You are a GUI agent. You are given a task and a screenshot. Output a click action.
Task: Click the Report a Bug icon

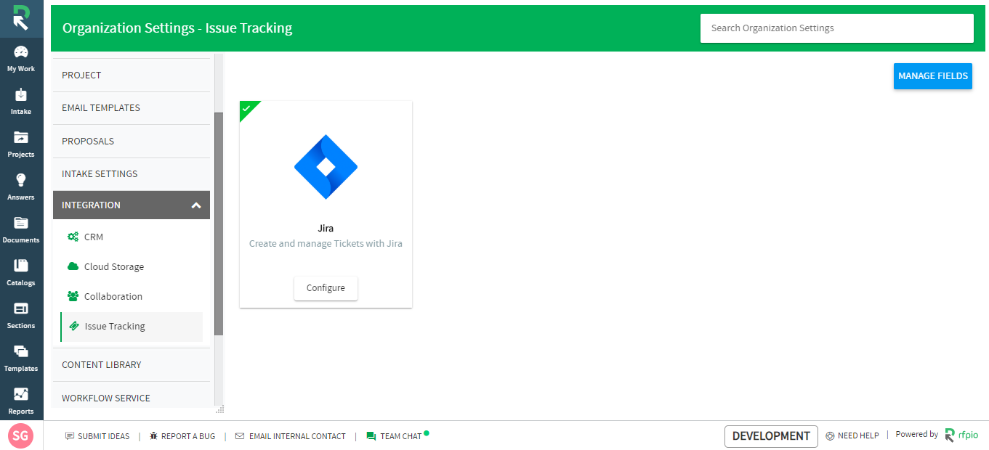pyautogui.click(x=153, y=436)
